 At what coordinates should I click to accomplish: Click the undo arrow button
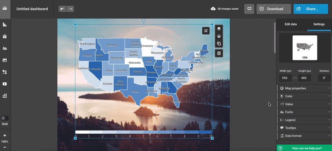(x=62, y=9)
